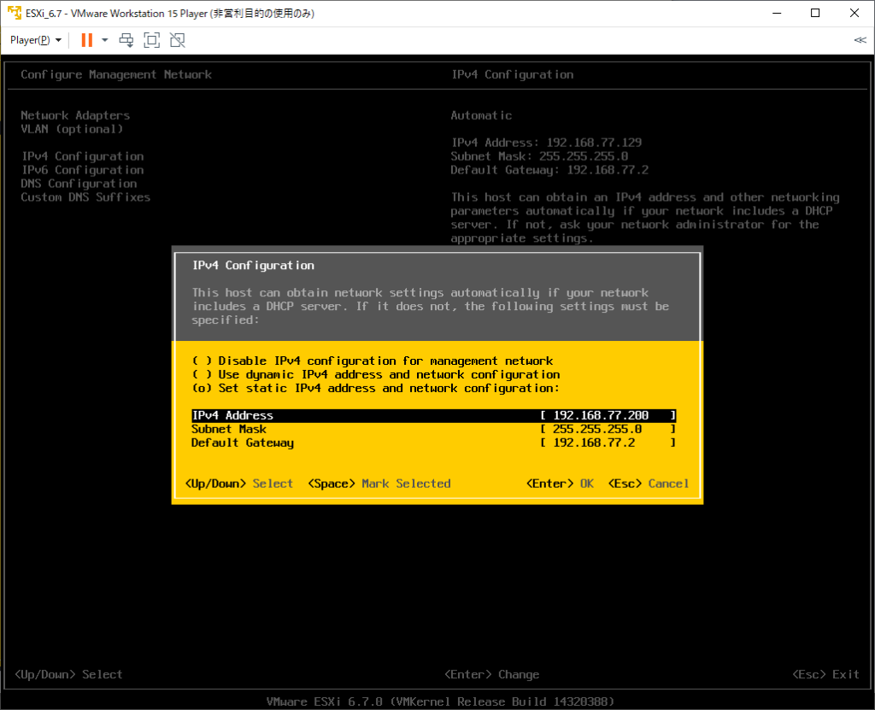Select Network Adapters menu entry
Viewport: 875px width, 710px height.
coord(75,115)
